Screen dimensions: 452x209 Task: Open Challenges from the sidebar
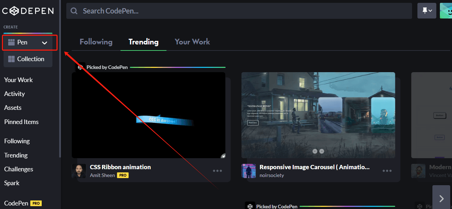[x=19, y=169]
